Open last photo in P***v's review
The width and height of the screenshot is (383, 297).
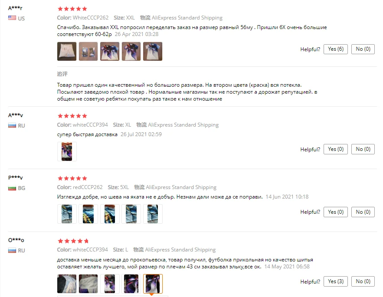click(x=153, y=214)
